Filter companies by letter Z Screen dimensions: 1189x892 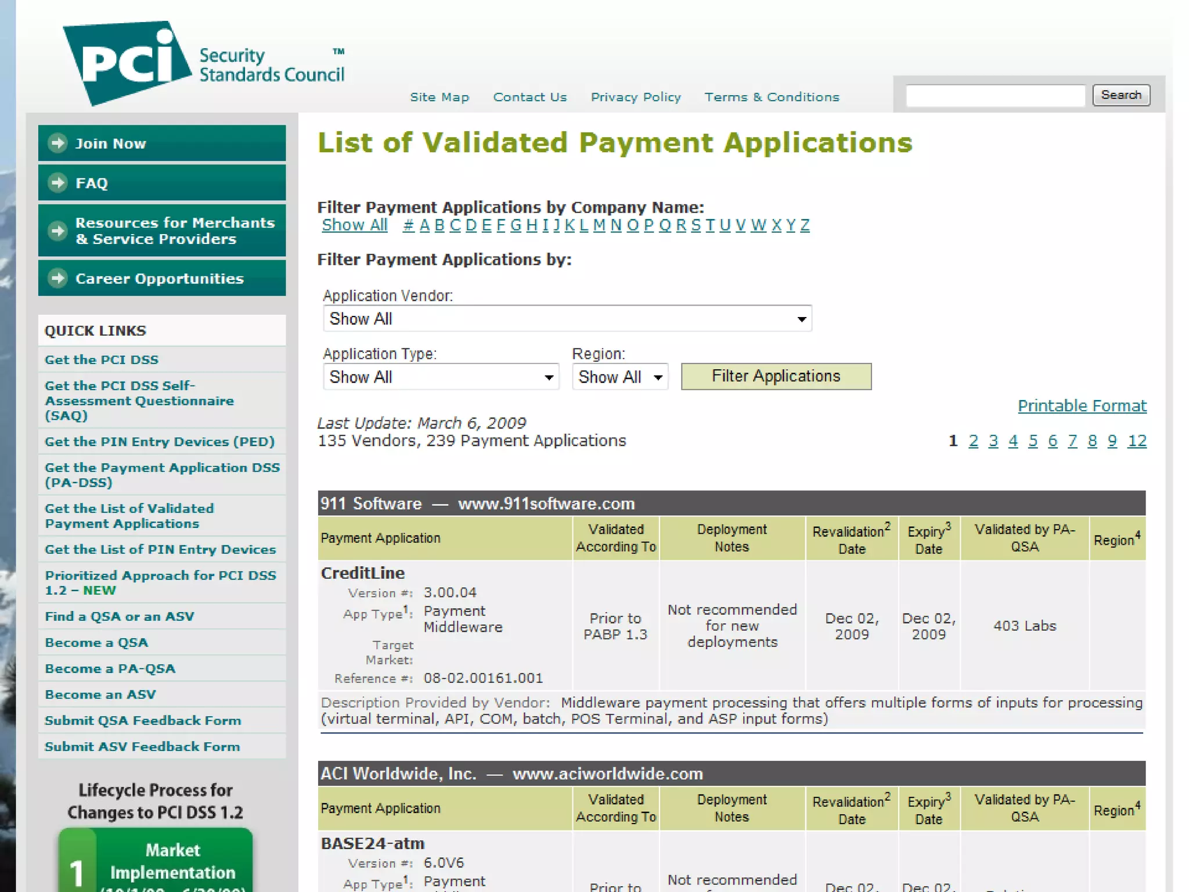tap(805, 225)
